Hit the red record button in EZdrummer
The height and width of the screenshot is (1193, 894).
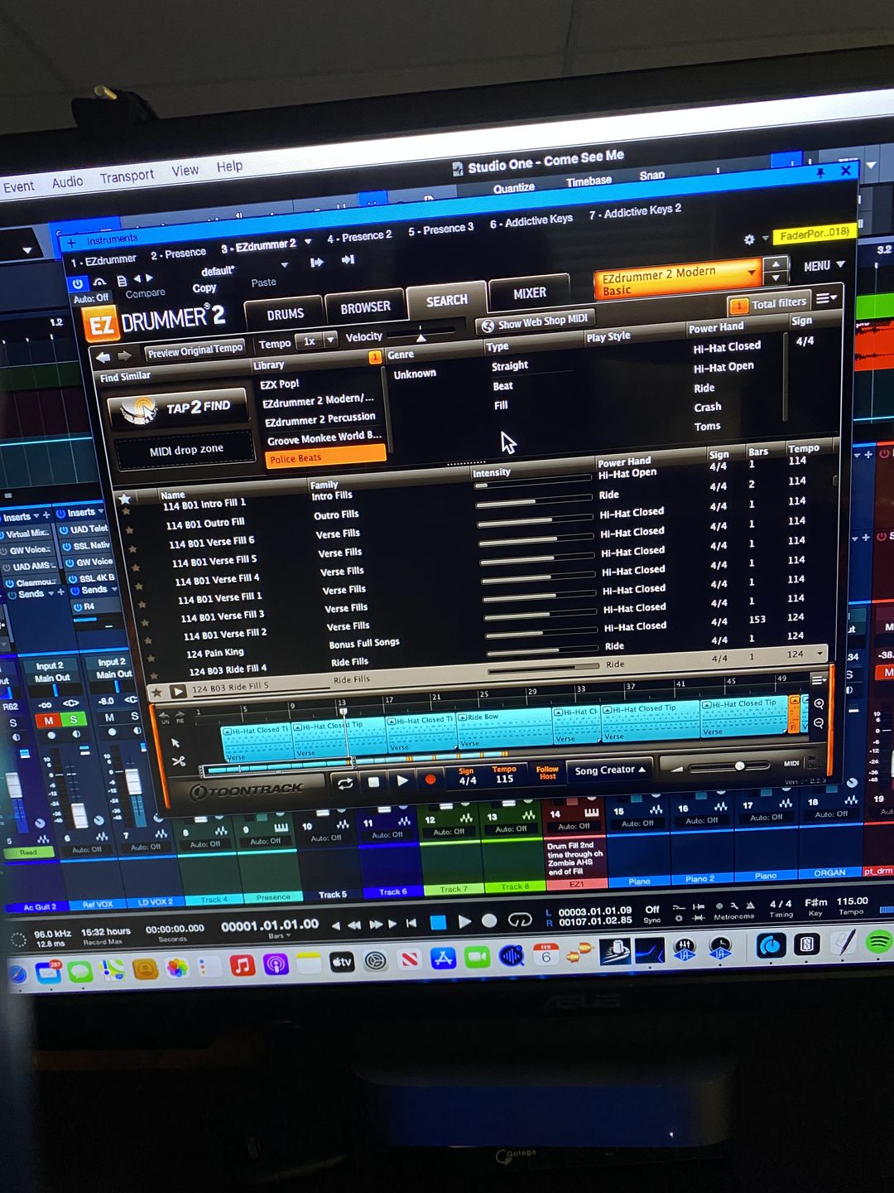pos(430,780)
